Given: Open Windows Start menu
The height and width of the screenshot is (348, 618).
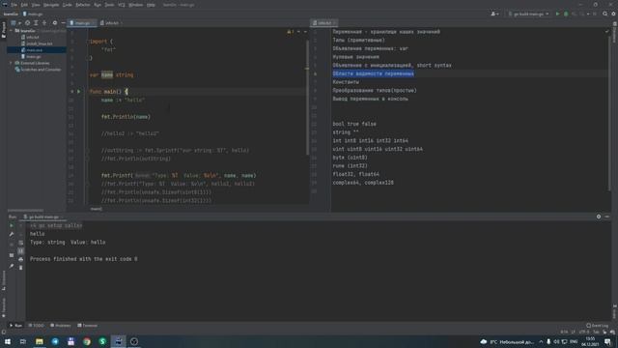Looking at the screenshot, I should (x=8, y=341).
